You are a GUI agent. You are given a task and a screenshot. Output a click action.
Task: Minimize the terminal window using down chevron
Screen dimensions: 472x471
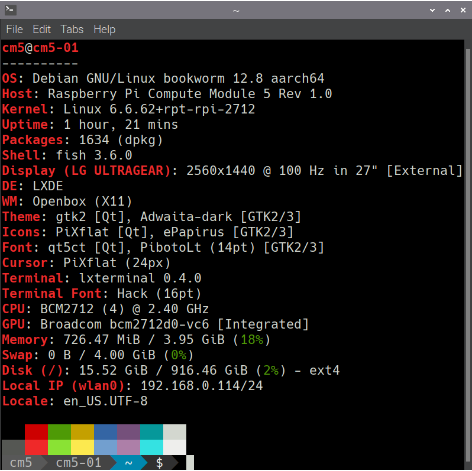tap(432, 10)
